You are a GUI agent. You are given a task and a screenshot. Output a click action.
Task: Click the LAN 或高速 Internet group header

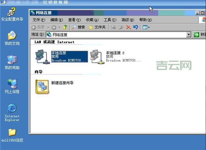point(54,42)
